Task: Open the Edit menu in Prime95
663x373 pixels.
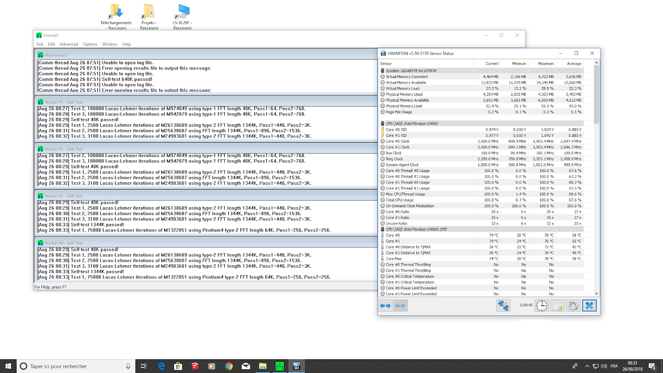Action: click(x=51, y=44)
